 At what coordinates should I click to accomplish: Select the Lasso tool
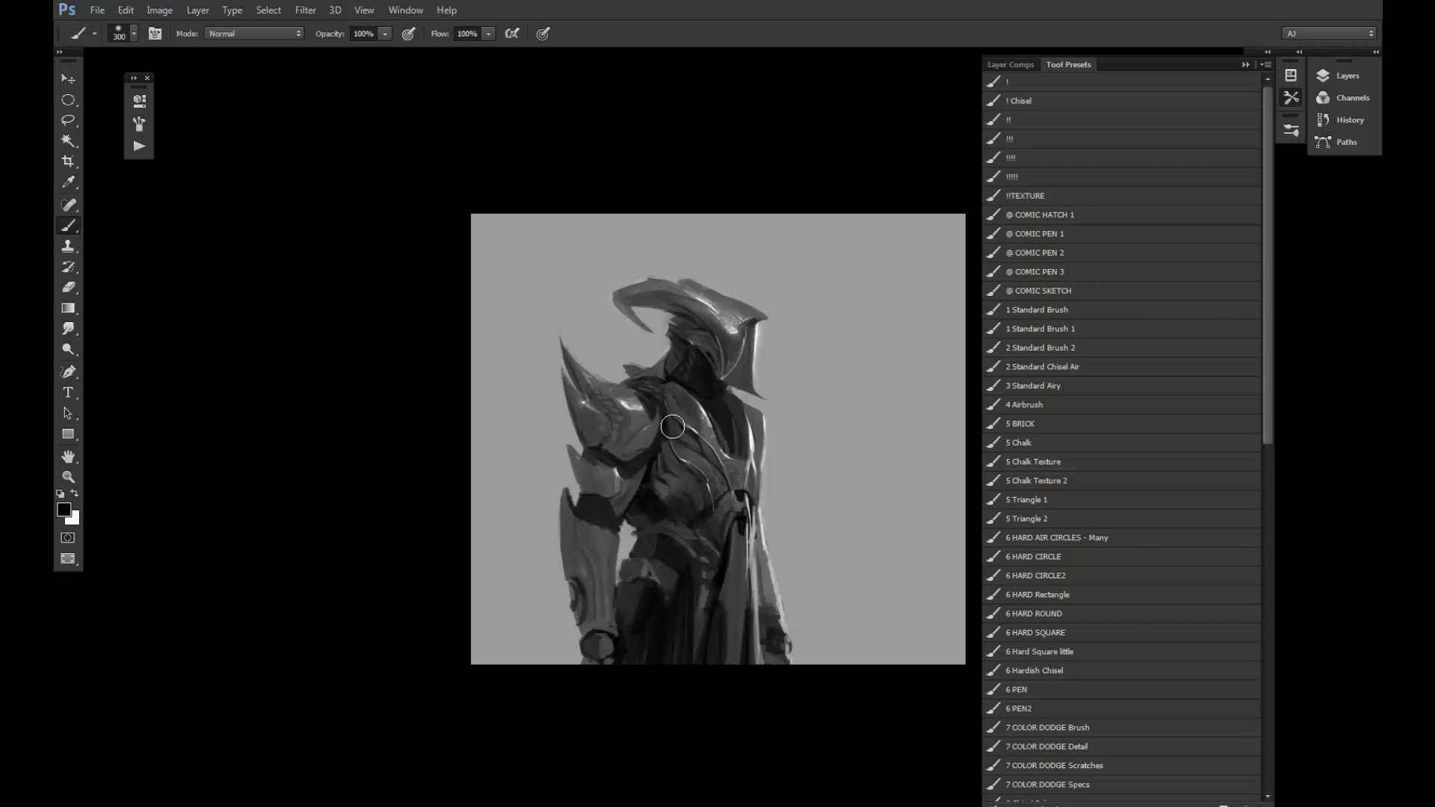[68, 120]
